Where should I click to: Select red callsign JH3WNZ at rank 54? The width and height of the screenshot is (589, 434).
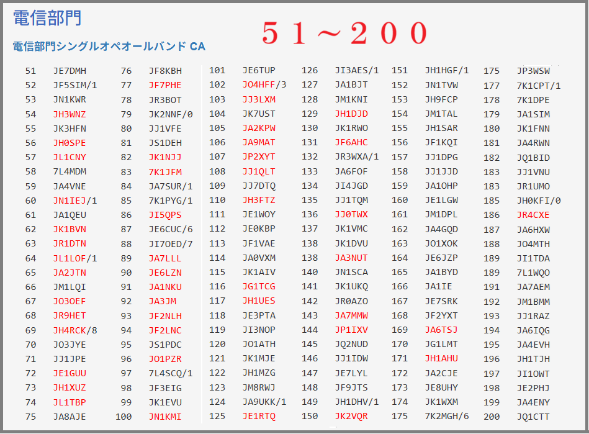[x=70, y=114]
